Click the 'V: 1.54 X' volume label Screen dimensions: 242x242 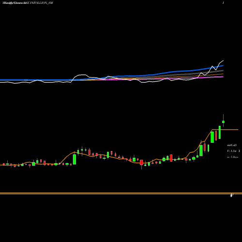tap(233, 151)
